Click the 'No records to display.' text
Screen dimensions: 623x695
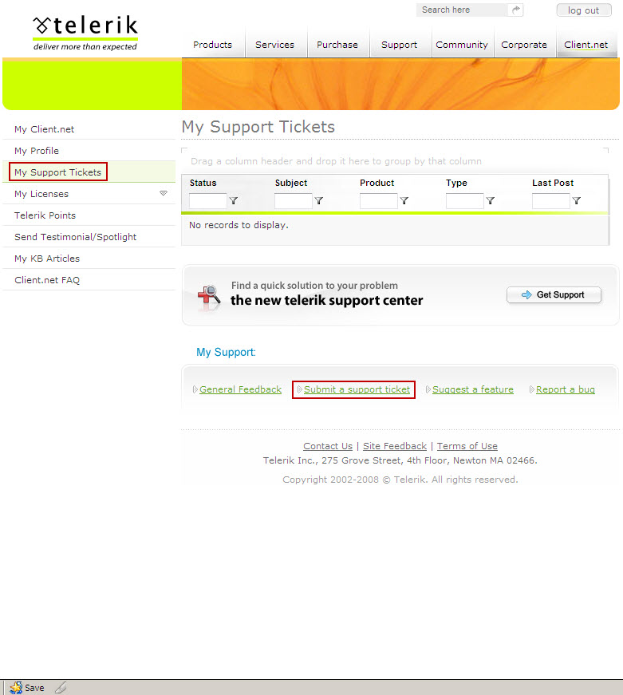[x=239, y=225]
